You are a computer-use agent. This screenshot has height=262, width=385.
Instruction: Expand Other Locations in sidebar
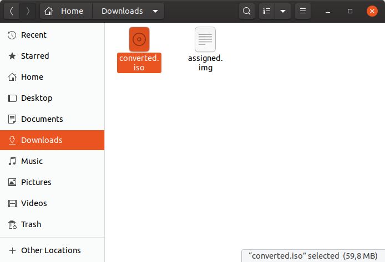(50, 250)
